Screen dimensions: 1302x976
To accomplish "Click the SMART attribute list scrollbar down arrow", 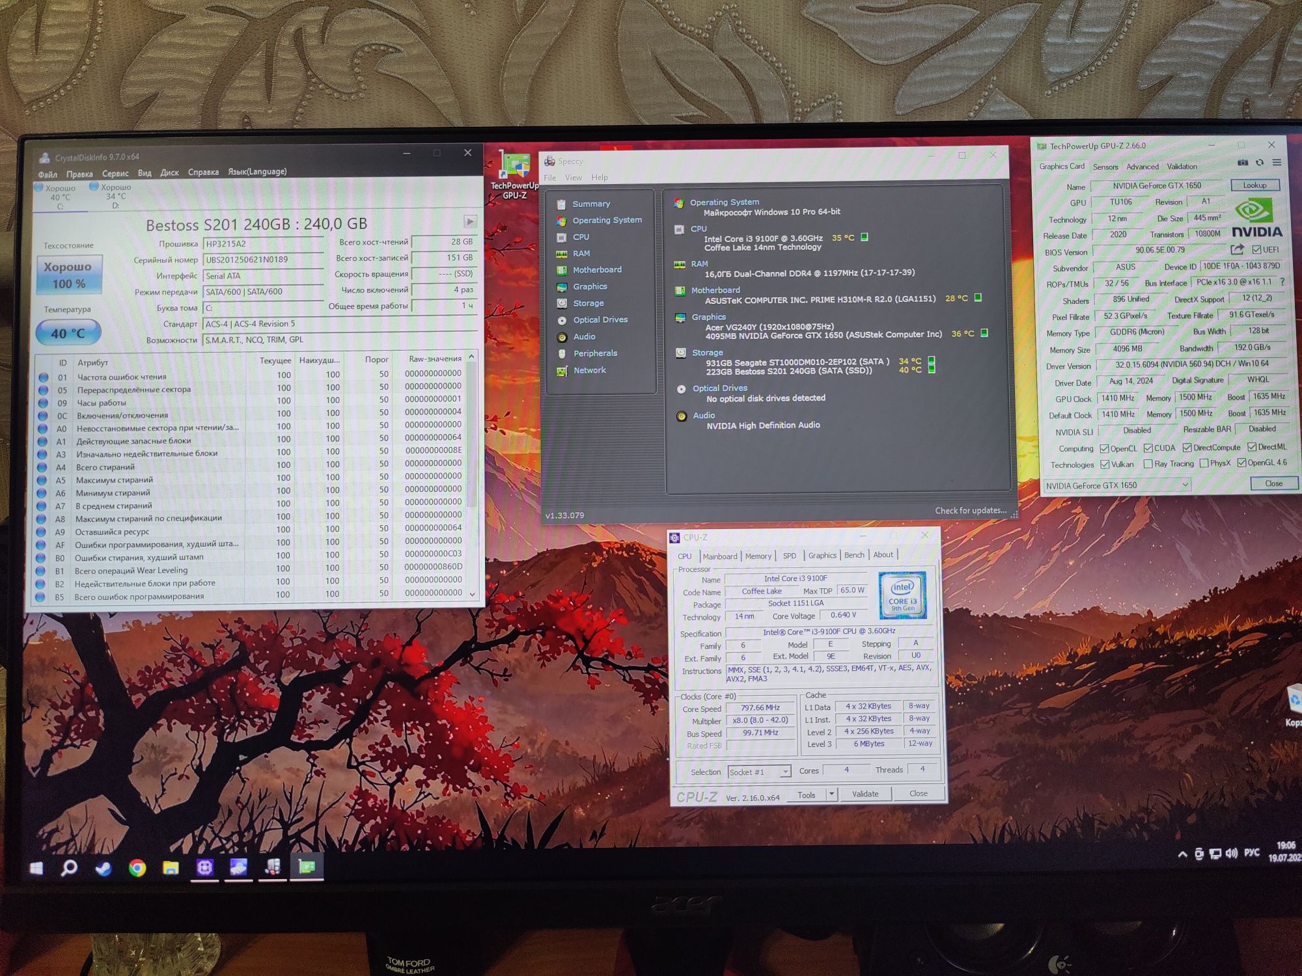I will [x=472, y=593].
